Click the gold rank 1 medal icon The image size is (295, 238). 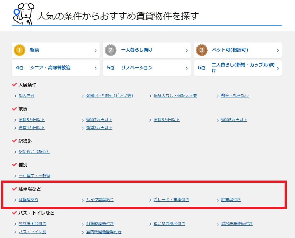(x=19, y=50)
